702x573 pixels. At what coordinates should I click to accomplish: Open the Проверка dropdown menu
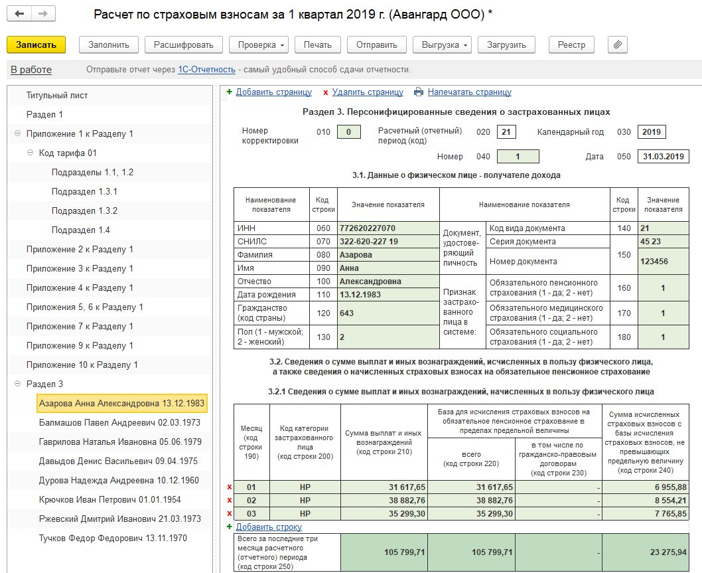(259, 44)
